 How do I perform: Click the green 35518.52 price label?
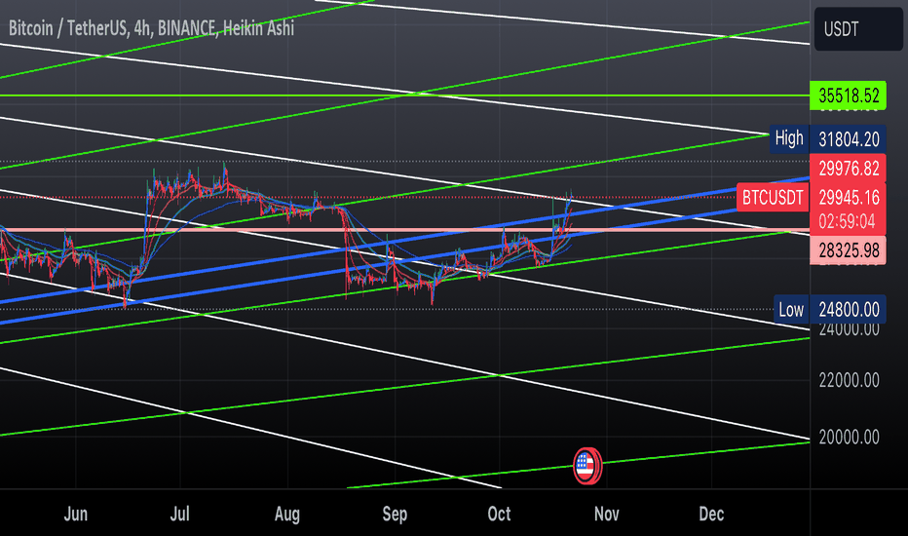[x=848, y=96]
